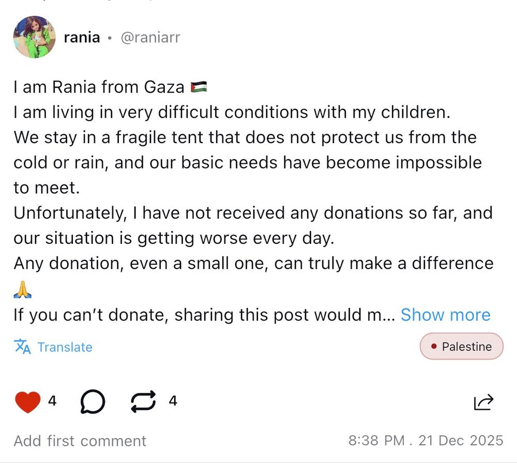This screenshot has width=517, height=463.
Task: Open the rania display name
Action: 82,37
